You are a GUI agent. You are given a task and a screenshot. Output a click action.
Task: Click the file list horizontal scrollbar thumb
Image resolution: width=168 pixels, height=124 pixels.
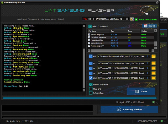click(x=120, y=51)
